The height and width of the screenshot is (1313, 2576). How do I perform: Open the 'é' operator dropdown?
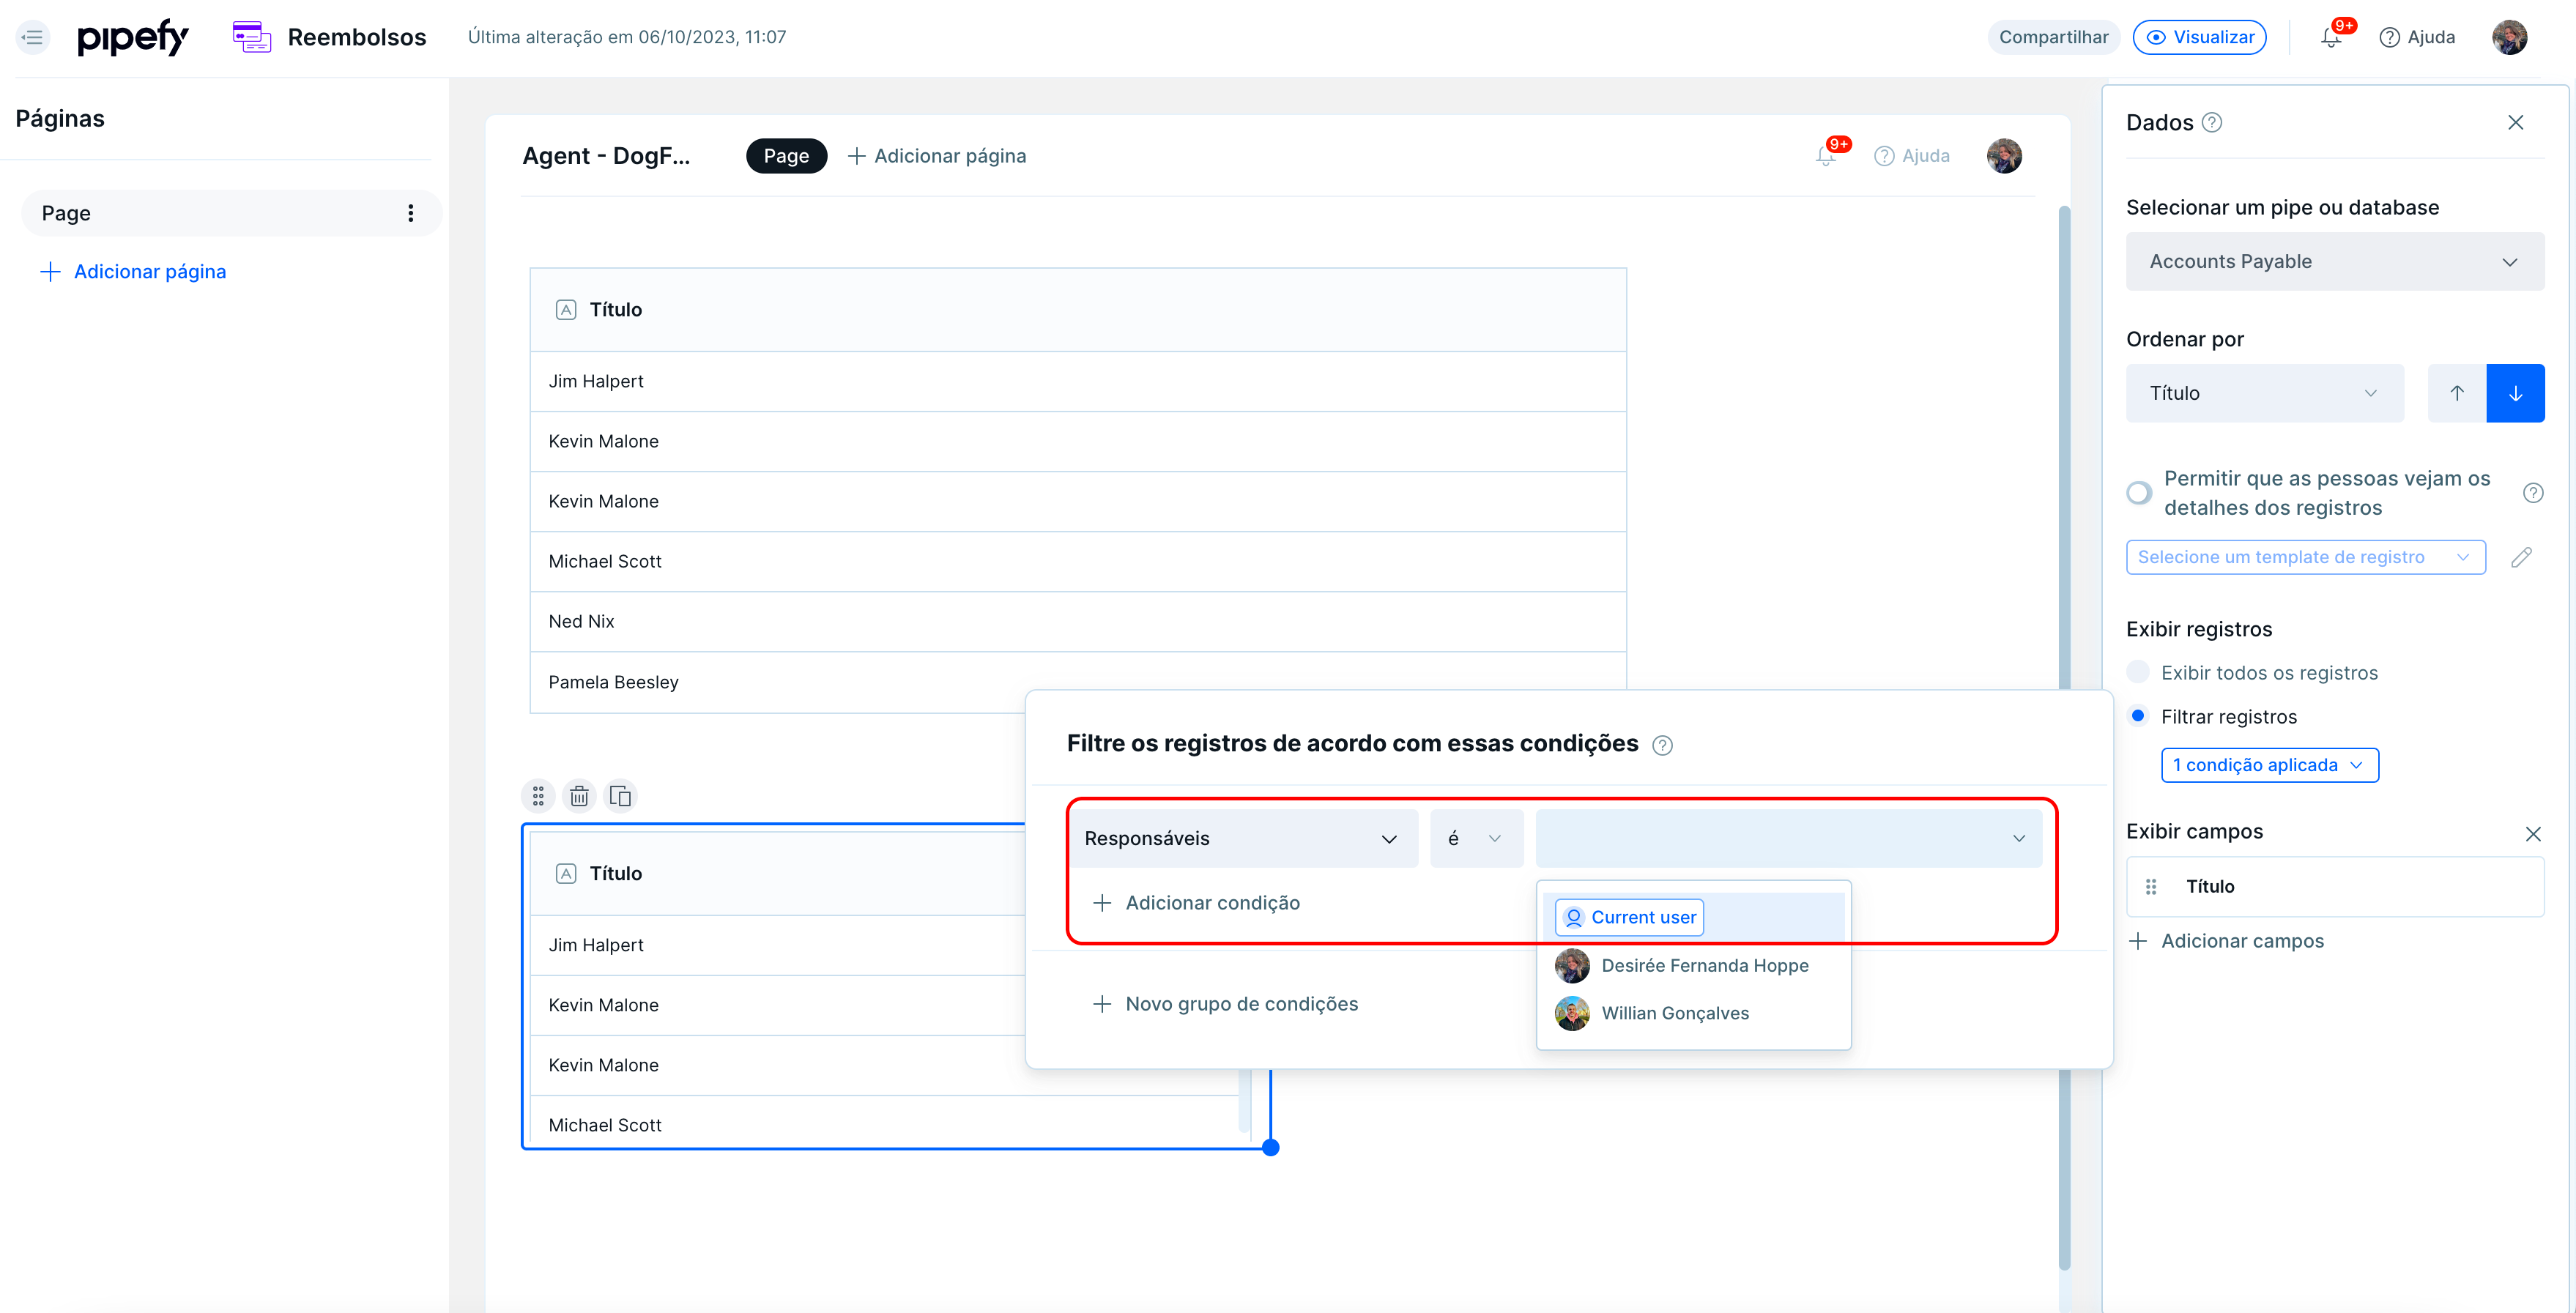[x=1476, y=838]
